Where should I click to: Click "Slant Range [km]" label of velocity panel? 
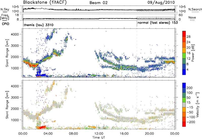pyautogui.click(x=7, y=105)
